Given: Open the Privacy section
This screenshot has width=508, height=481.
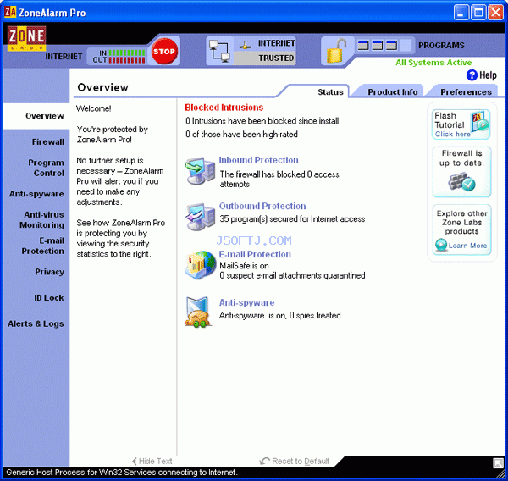Looking at the screenshot, I should pyautogui.click(x=50, y=272).
